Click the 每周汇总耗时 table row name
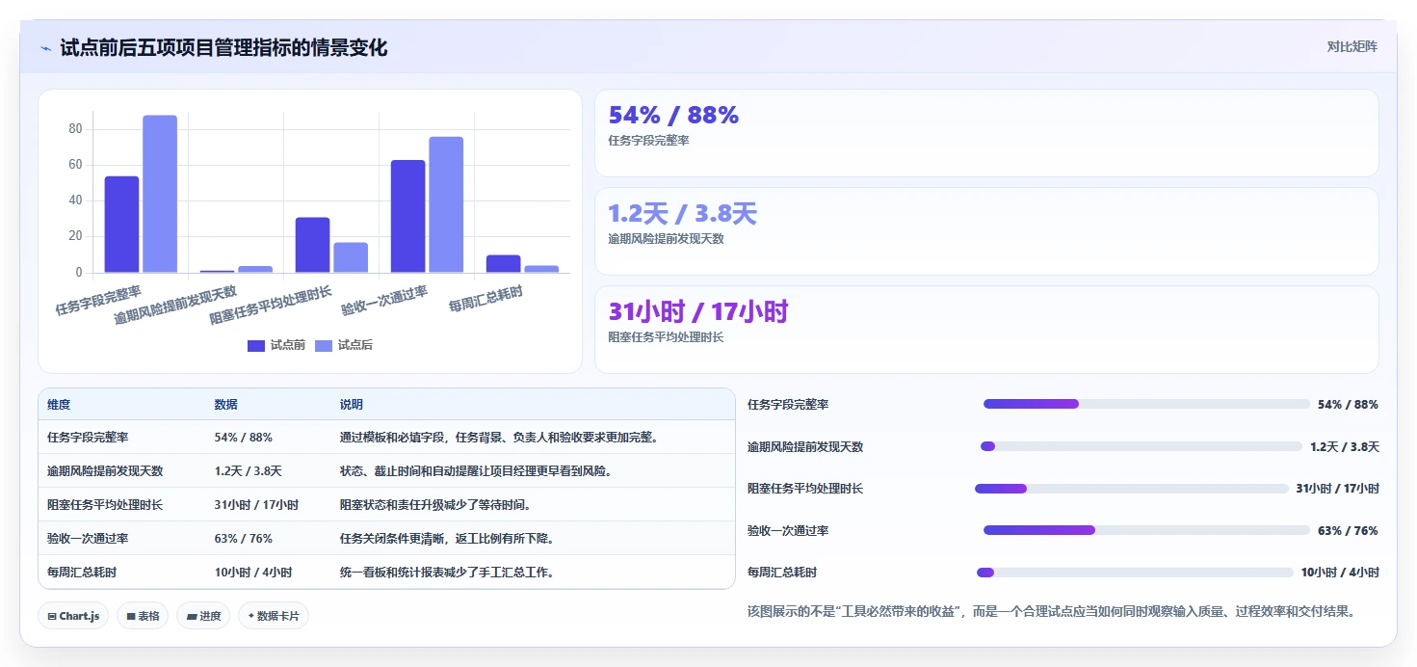The image size is (1417, 667). (82, 573)
